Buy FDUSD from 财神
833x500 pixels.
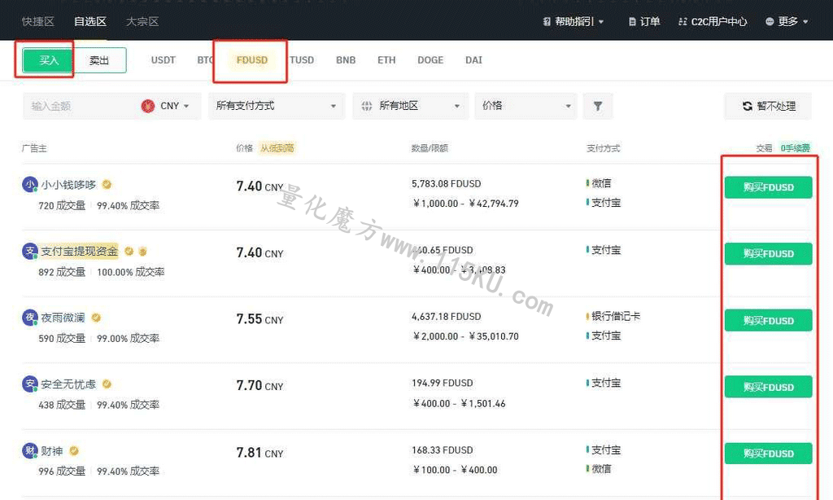[768, 454]
